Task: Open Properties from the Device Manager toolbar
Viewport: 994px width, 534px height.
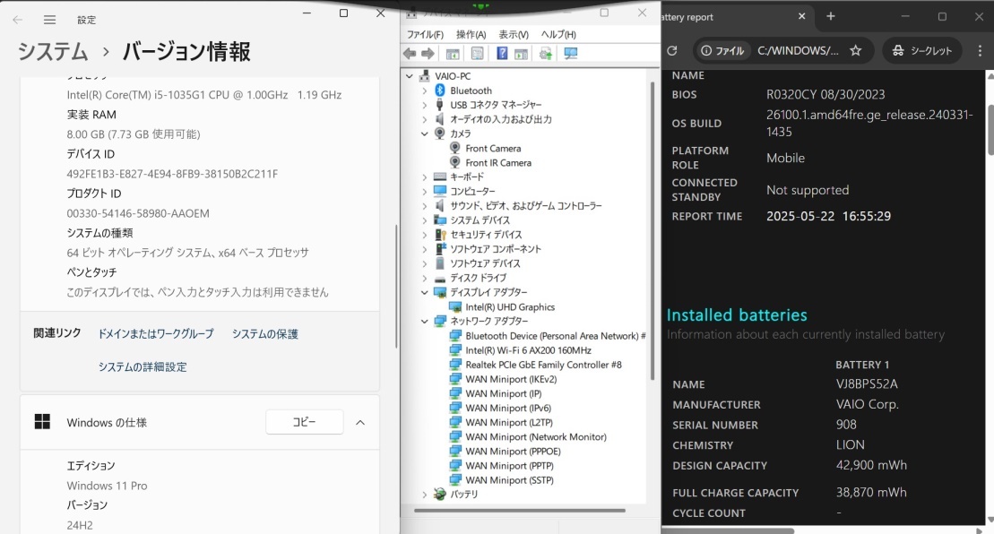Action: (x=478, y=54)
